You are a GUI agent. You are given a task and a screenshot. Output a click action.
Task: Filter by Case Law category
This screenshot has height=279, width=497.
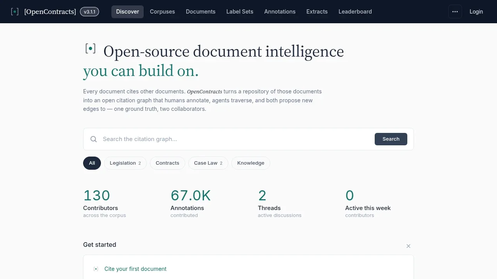[208, 163]
